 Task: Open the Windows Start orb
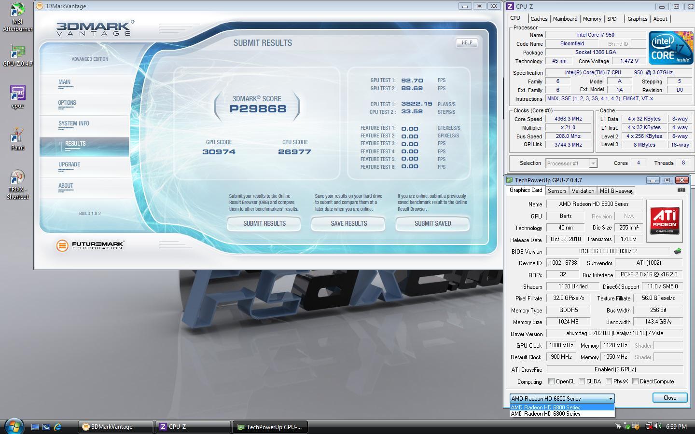point(14,426)
